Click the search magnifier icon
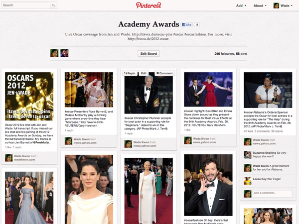Screen dimensions: 299x224 point(54,5)
